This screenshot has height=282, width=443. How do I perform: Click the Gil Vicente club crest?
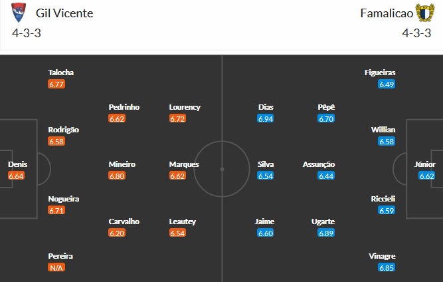tap(20, 13)
